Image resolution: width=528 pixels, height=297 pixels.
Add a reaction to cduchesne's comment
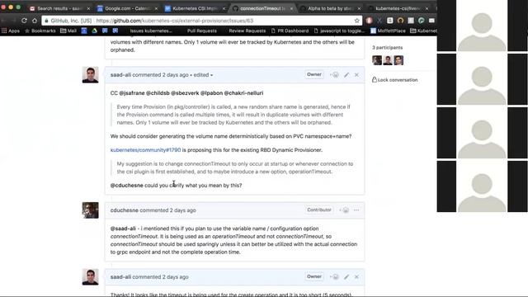click(345, 210)
